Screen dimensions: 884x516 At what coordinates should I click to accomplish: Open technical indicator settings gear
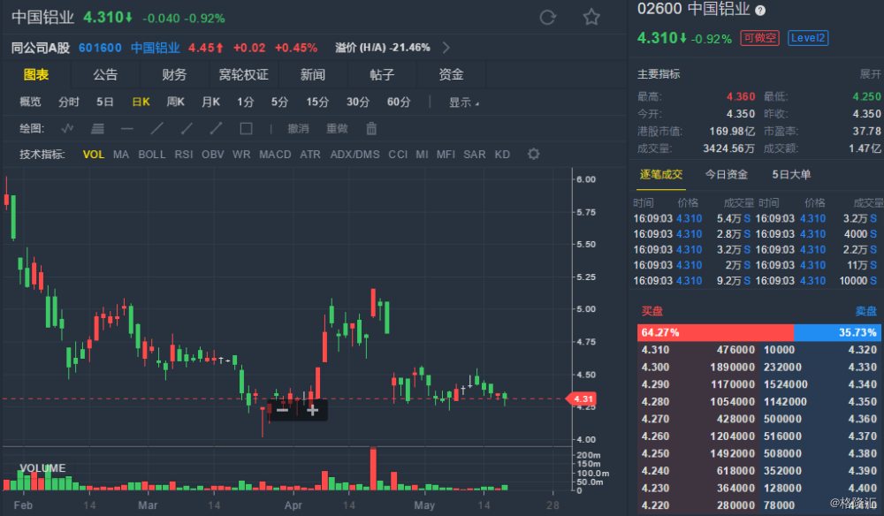[533, 154]
